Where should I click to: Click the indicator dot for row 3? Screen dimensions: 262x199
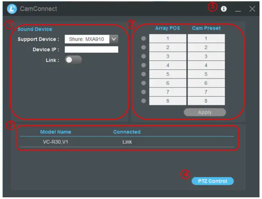143,56
